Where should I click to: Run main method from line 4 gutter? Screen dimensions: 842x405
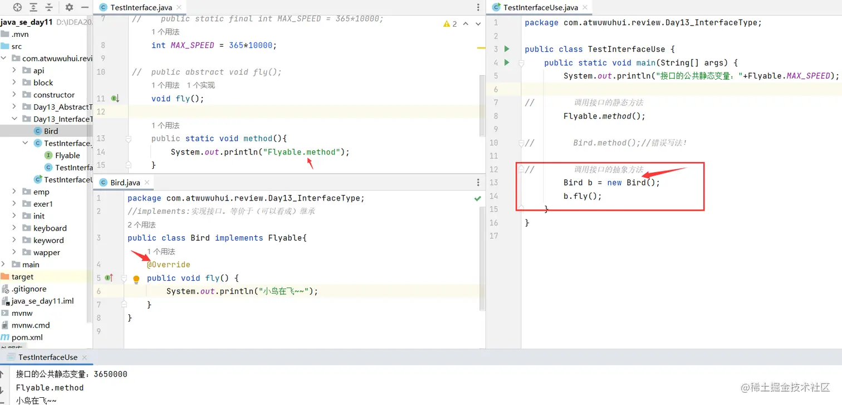pos(507,62)
